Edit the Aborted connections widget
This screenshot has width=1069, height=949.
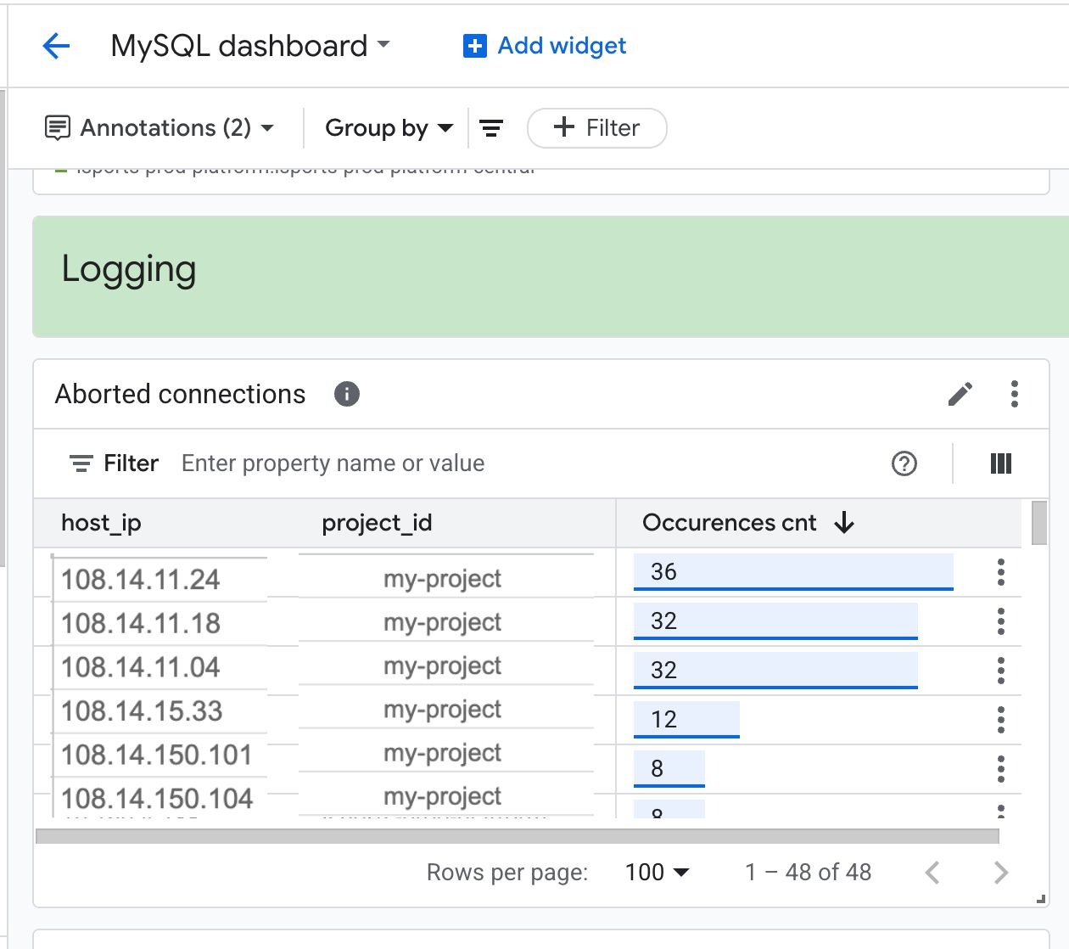[960, 394]
